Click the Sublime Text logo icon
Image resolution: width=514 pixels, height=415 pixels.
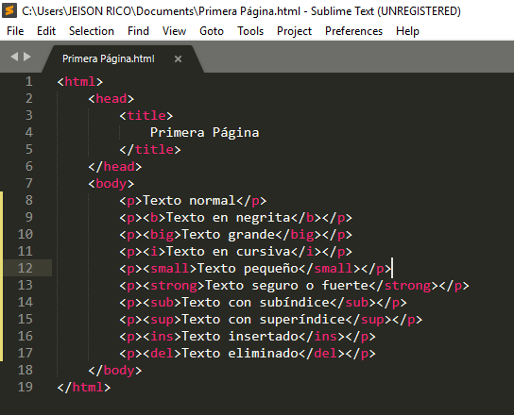[9, 10]
